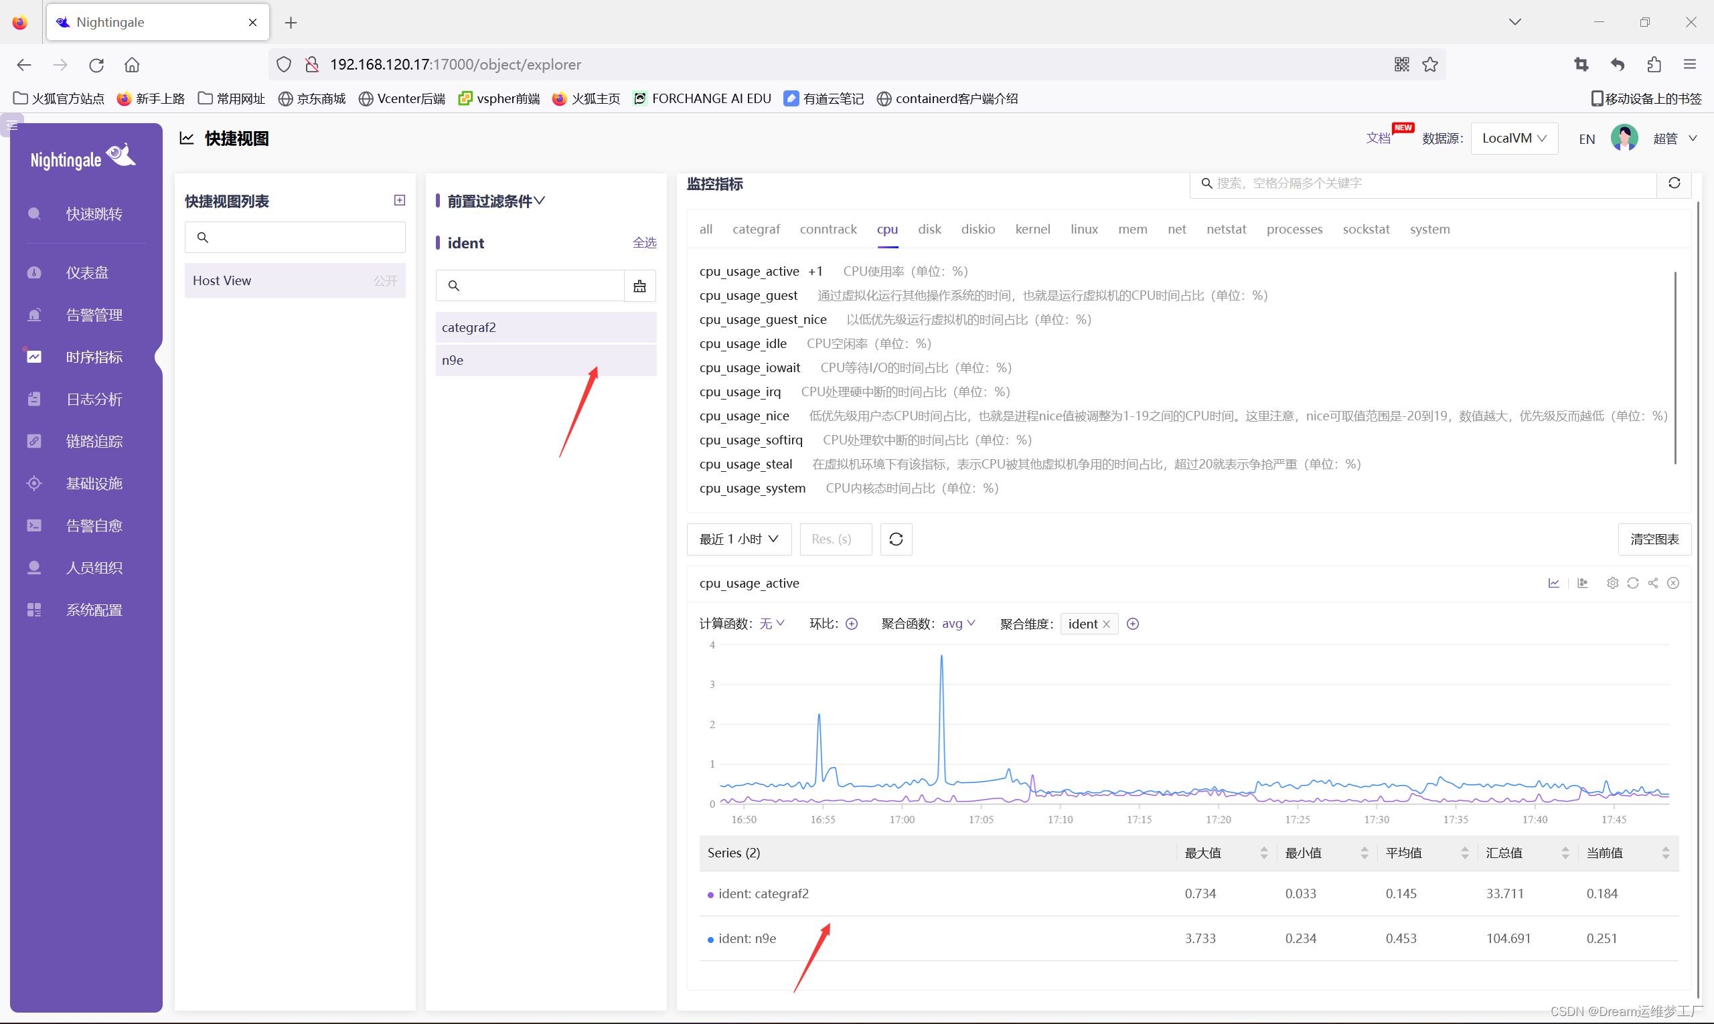This screenshot has width=1714, height=1024.
Task: Open the LocalVM data source dropdown
Action: click(1513, 138)
